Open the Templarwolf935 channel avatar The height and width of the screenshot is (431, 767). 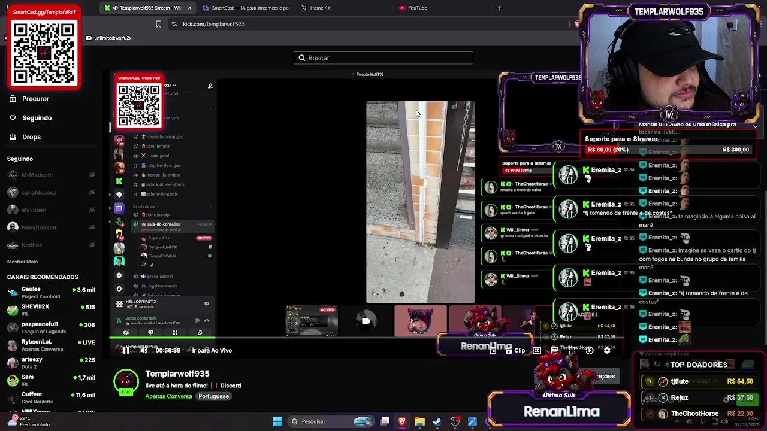tap(126, 383)
